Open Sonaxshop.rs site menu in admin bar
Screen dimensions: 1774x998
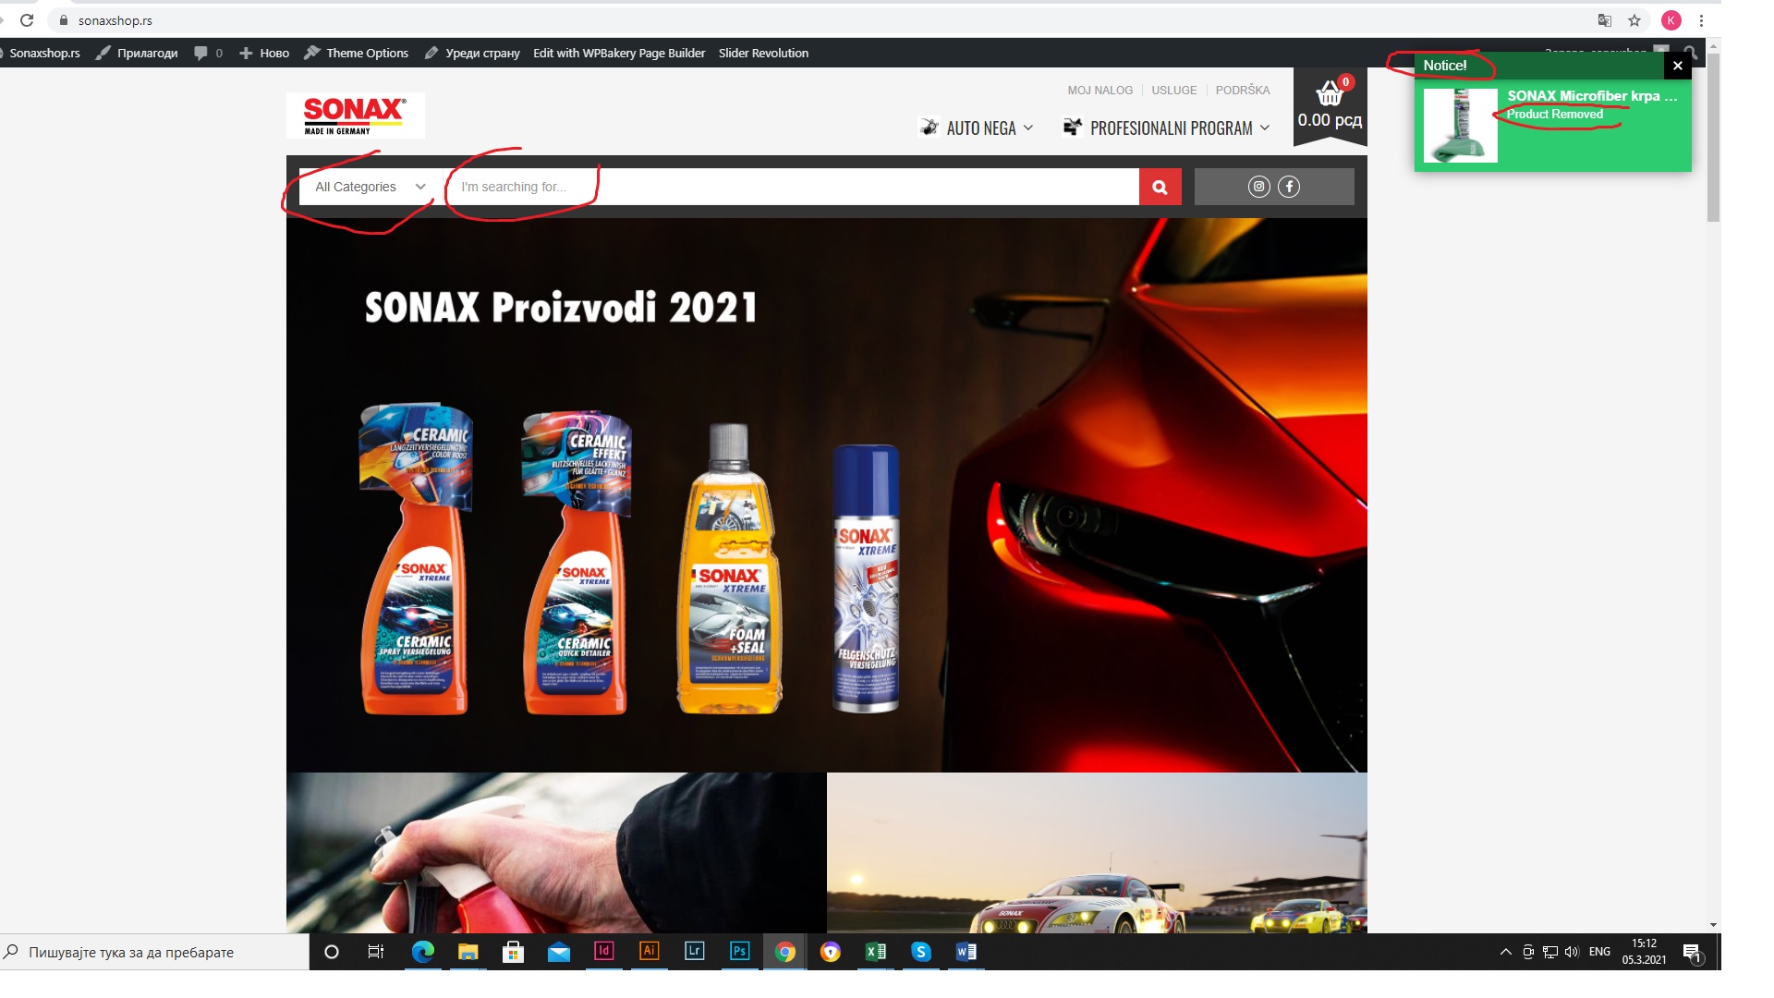point(44,54)
